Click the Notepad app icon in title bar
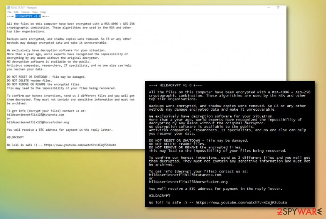 point(8,8)
